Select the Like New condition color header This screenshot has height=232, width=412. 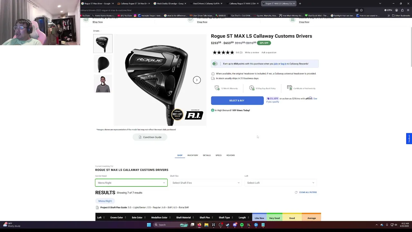coord(259,217)
